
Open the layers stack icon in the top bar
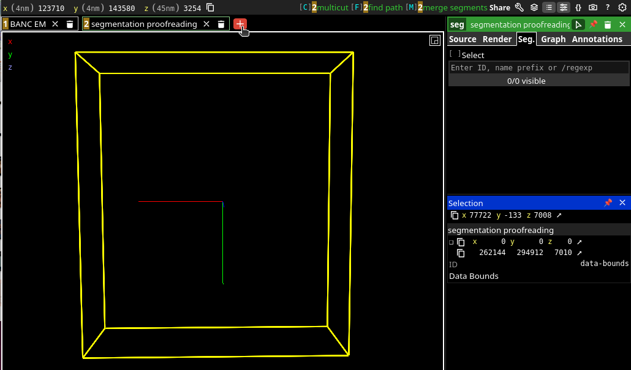click(534, 7)
